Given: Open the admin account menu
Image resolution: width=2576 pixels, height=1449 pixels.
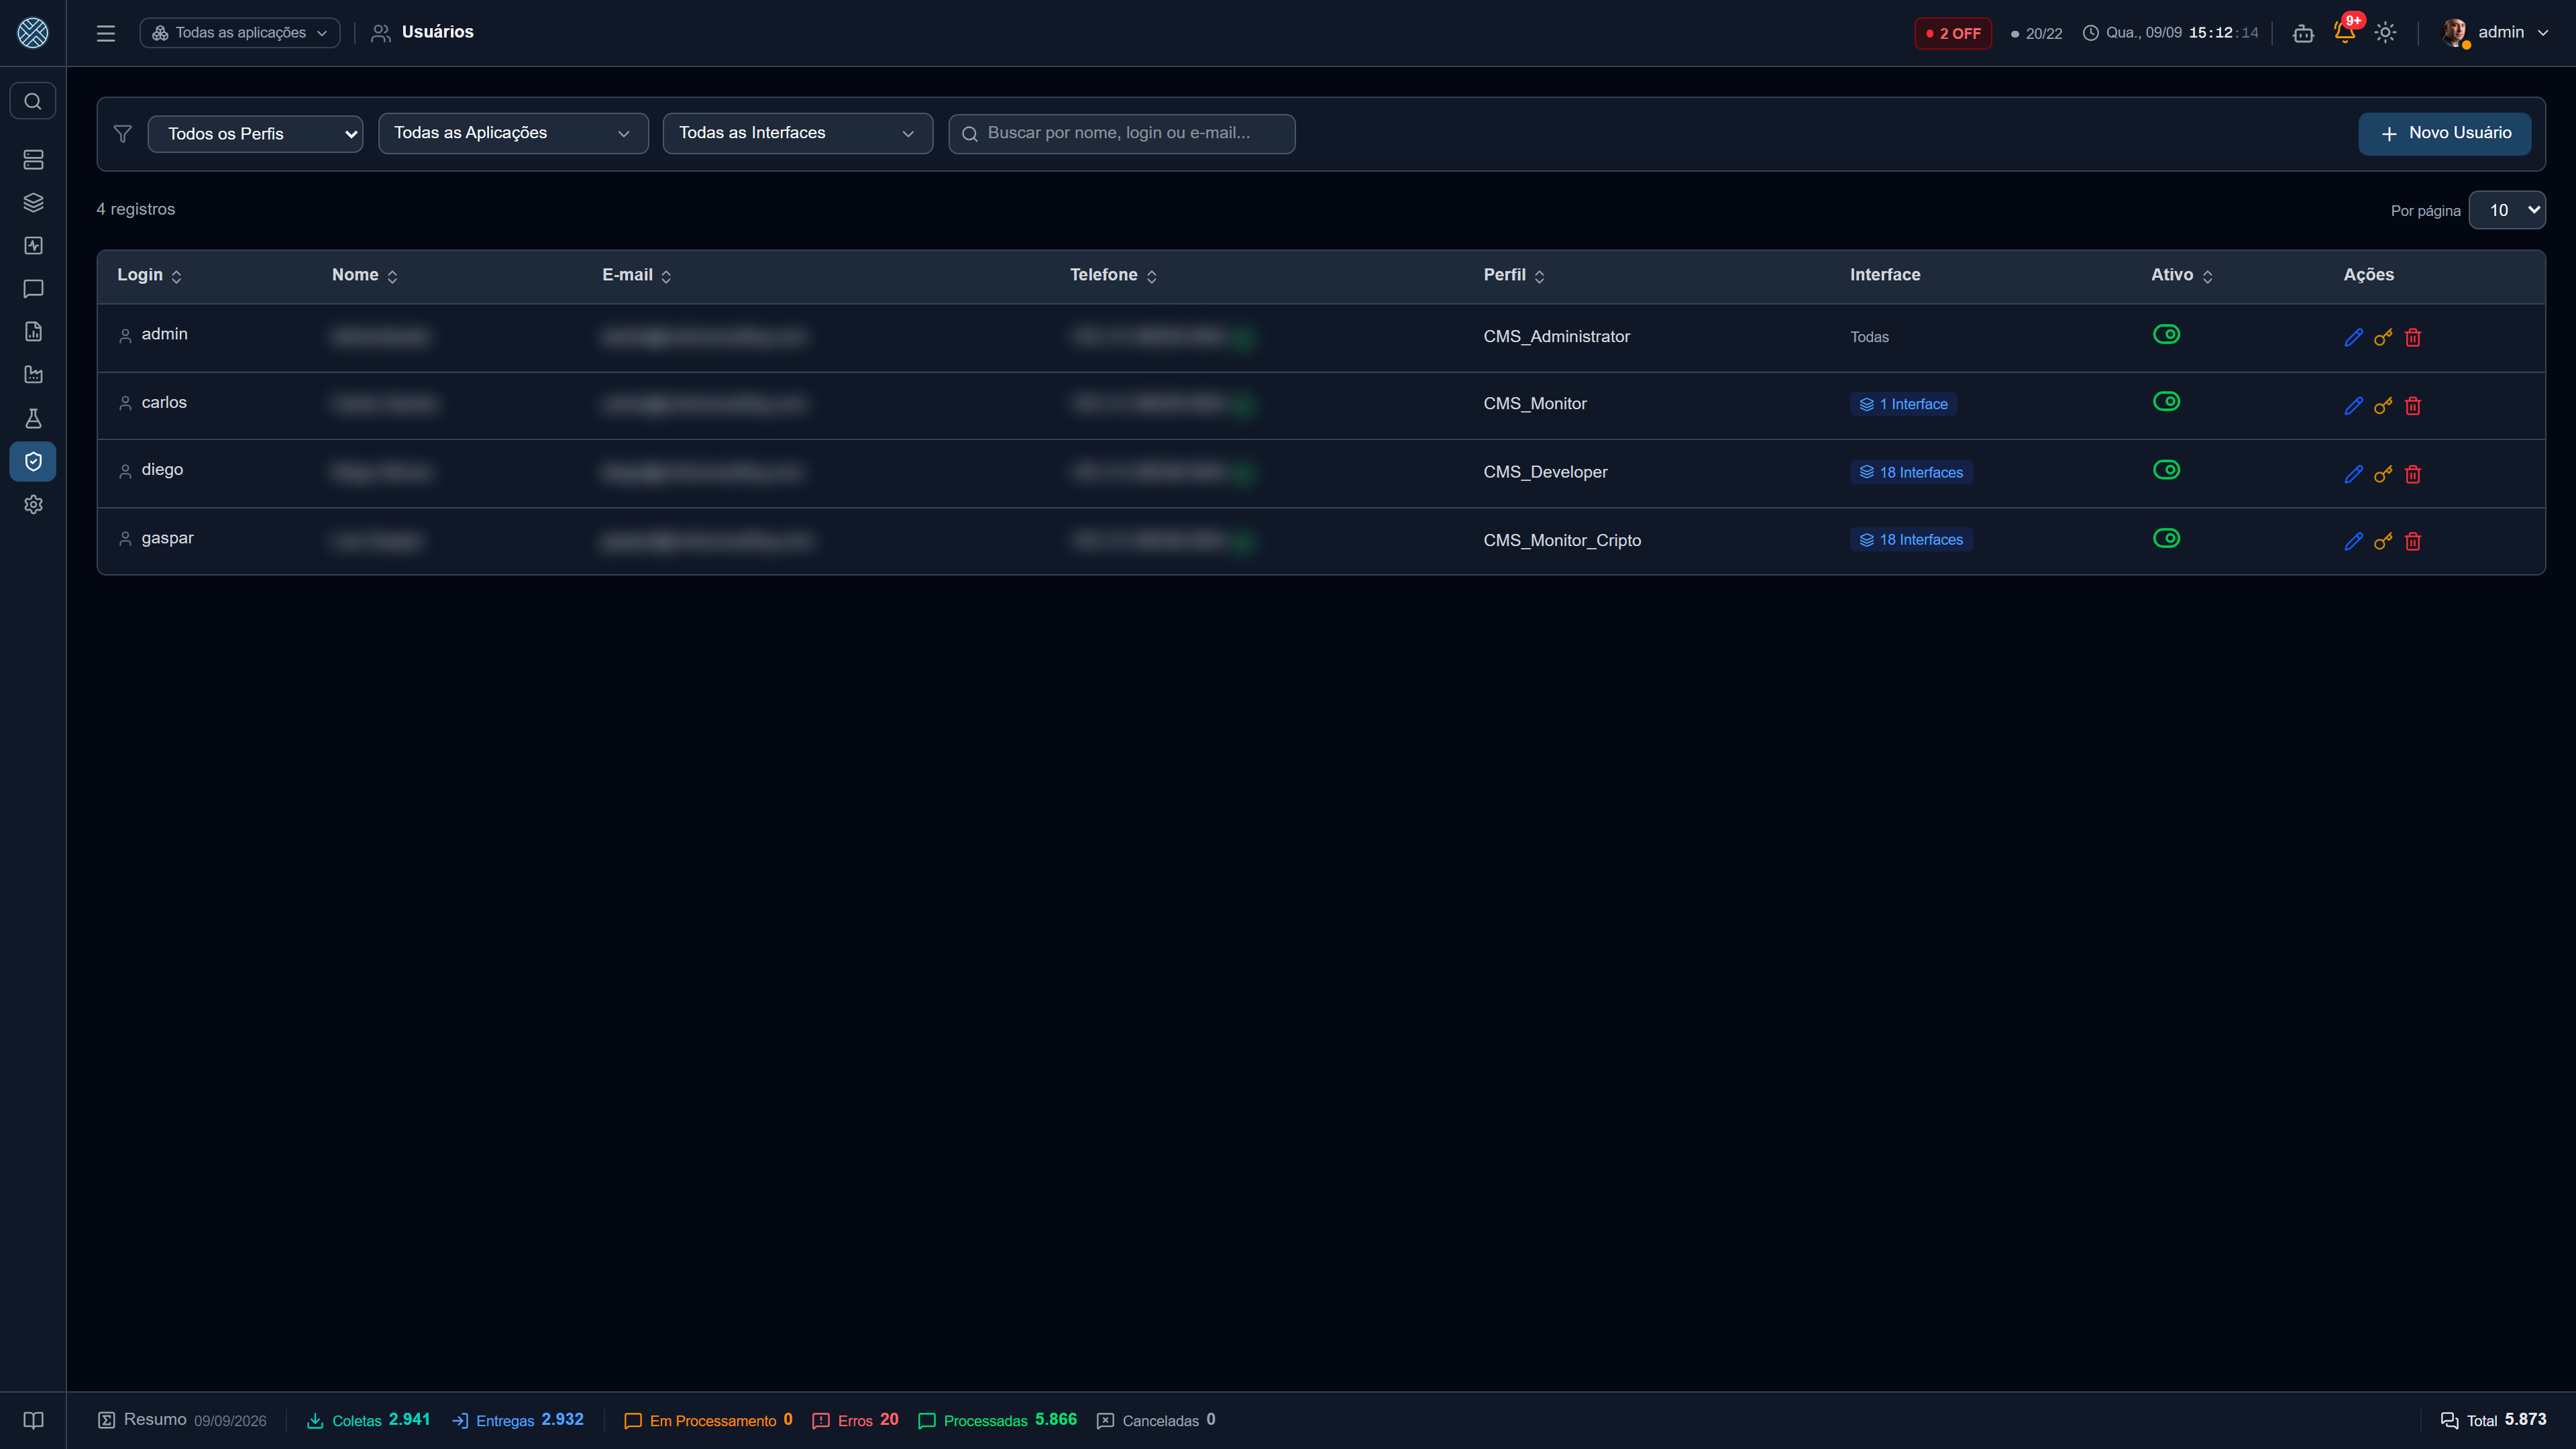Looking at the screenshot, I should (2494, 33).
